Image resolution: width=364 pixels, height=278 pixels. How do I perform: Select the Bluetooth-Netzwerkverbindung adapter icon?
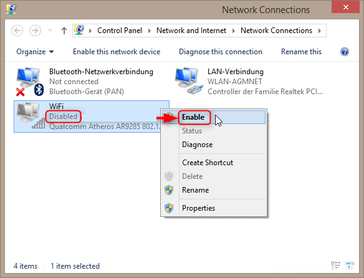pos(30,82)
